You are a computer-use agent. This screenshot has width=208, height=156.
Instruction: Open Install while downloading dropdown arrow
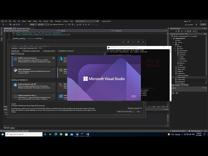click(133, 111)
